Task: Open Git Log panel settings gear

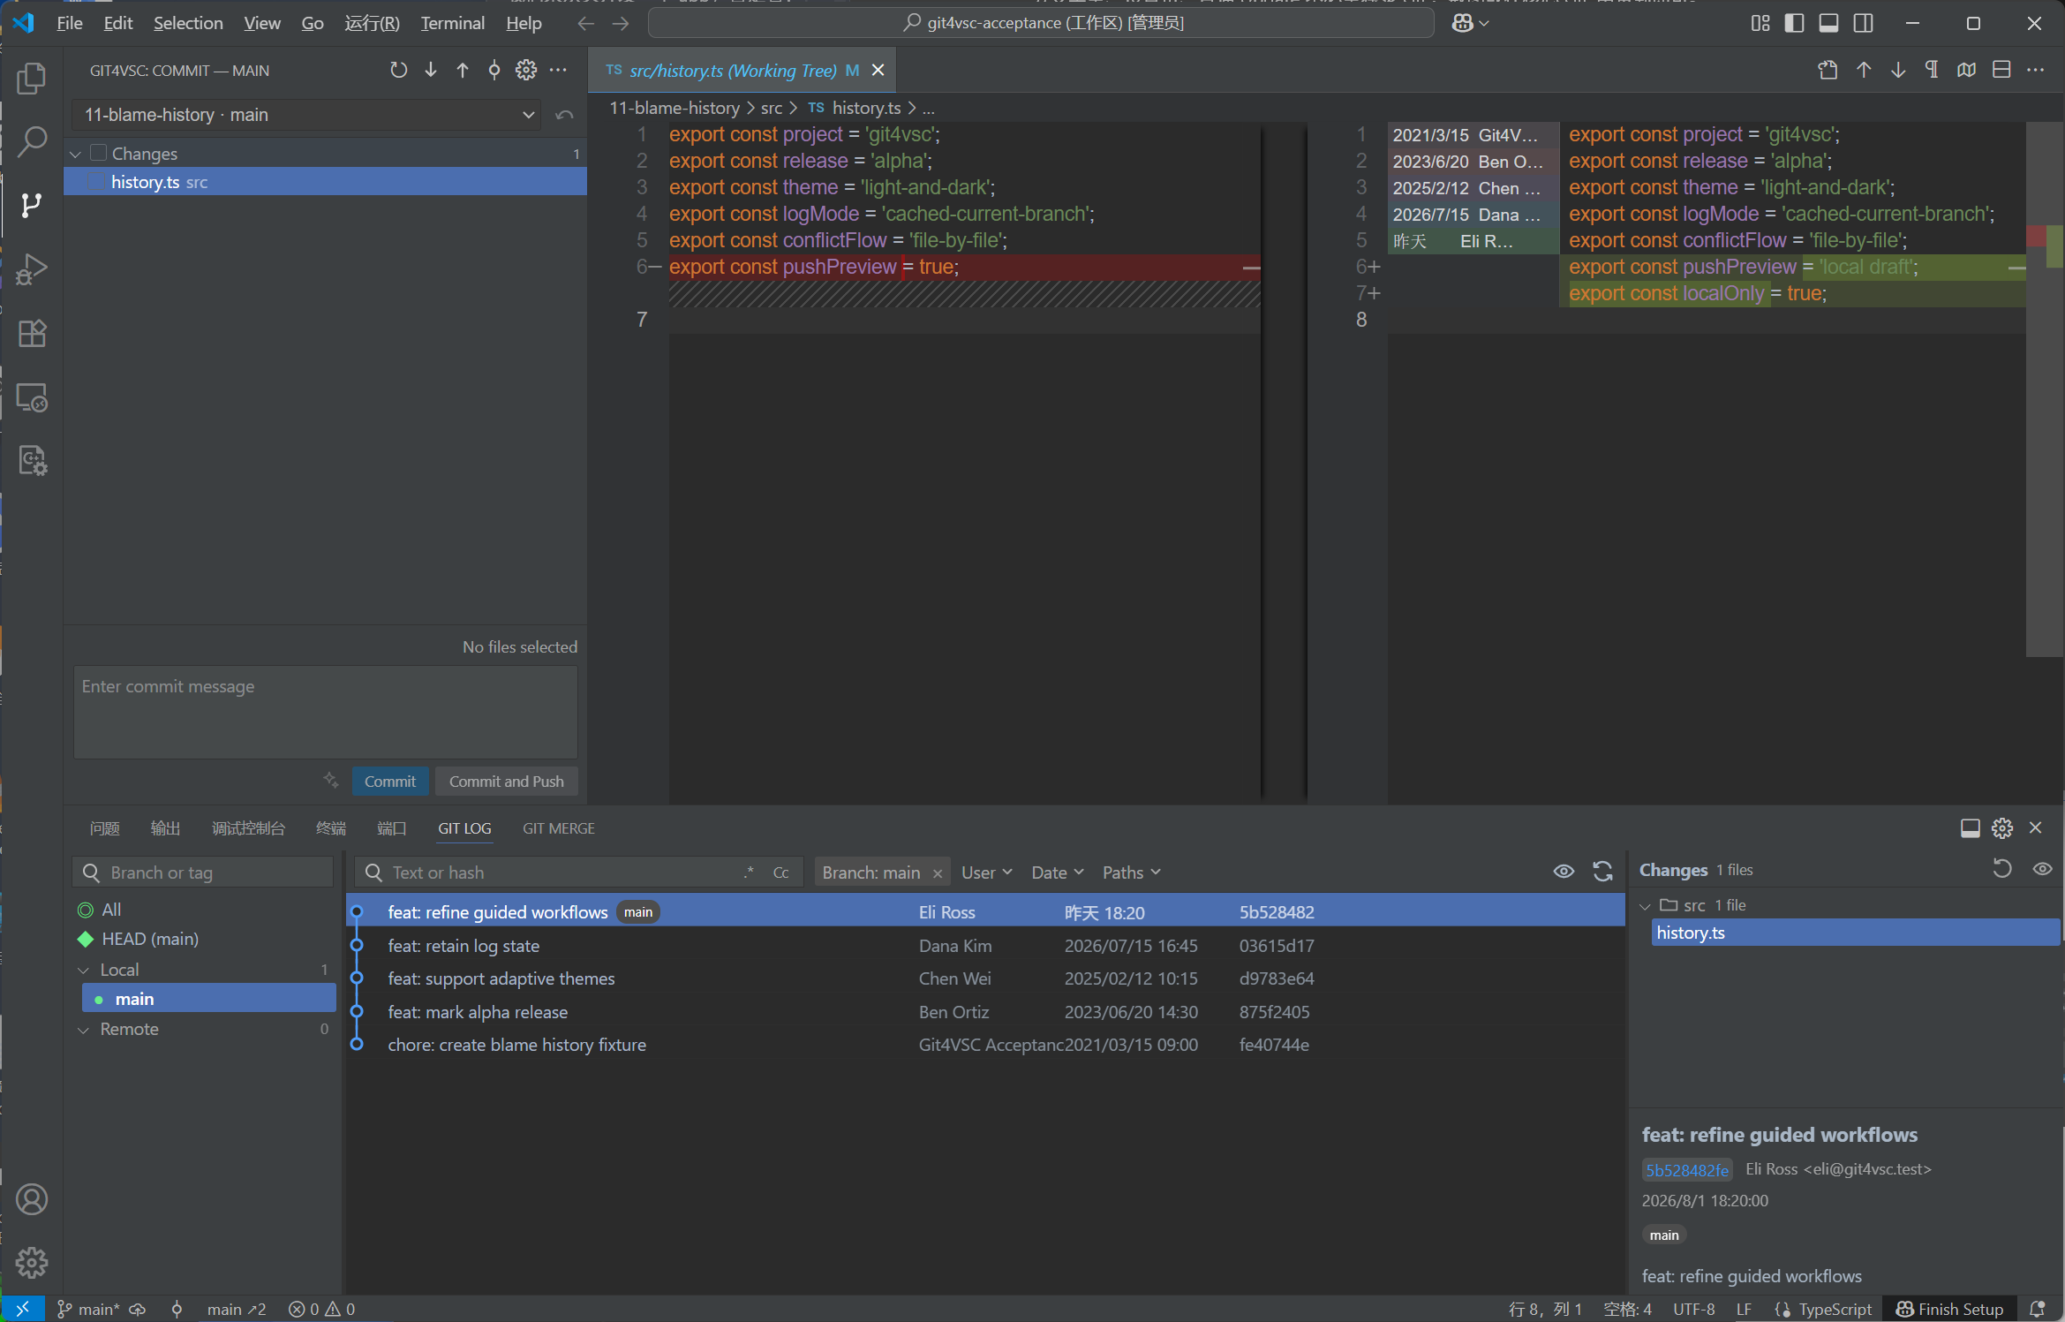Action: 2002,827
